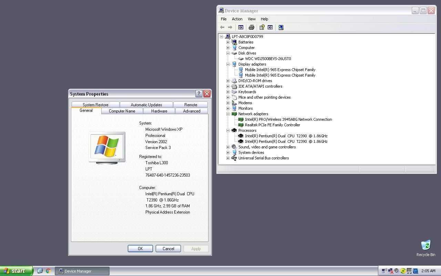
Task: Toggle the console tree pane toolbar icon
Action: tap(241, 27)
